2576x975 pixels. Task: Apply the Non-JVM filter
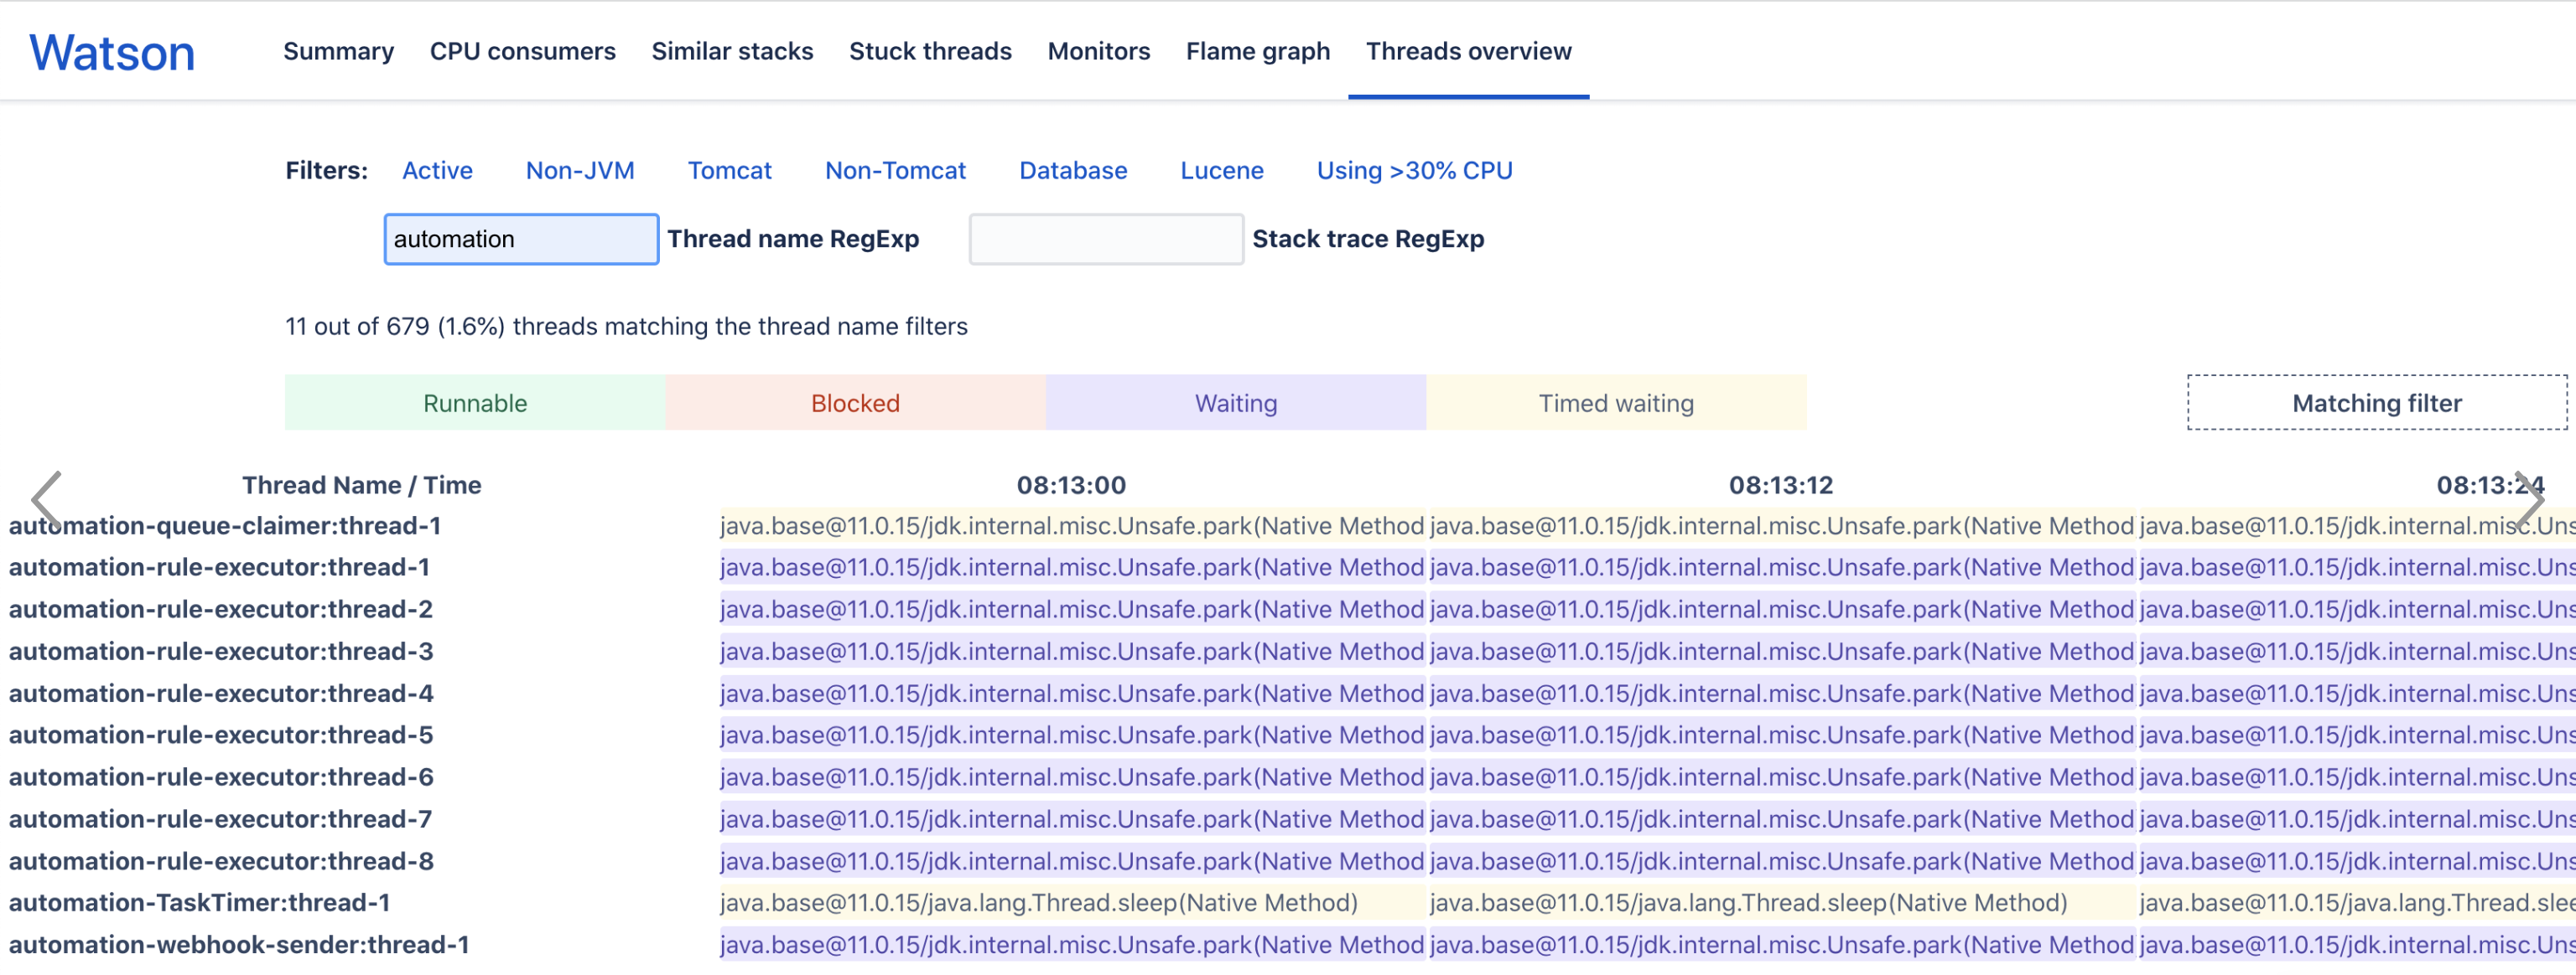(580, 170)
